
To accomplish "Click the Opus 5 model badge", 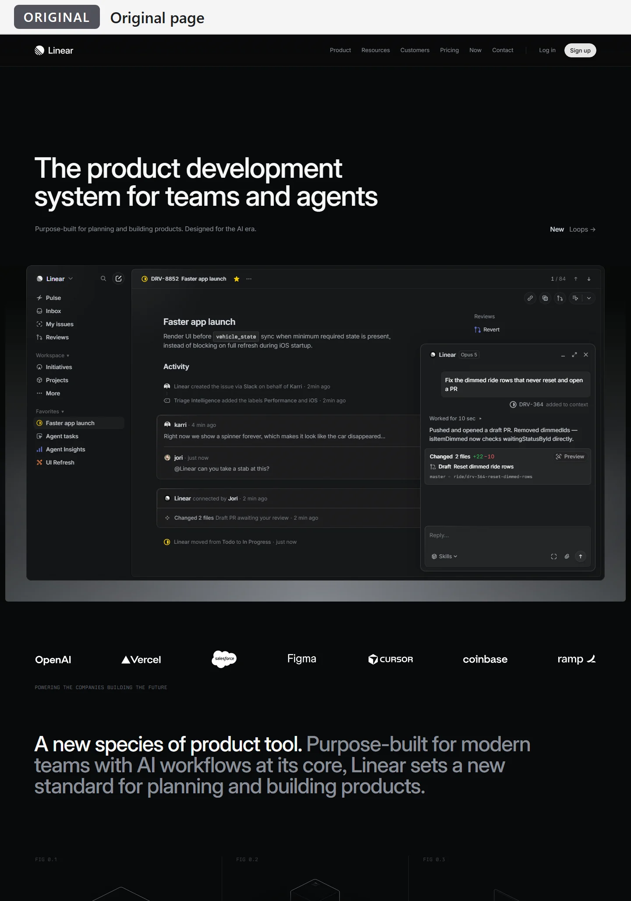I will [469, 355].
